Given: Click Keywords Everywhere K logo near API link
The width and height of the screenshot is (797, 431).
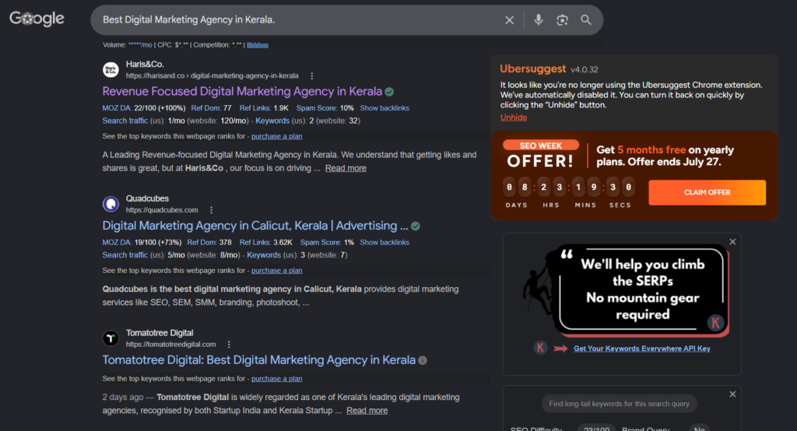Looking at the screenshot, I should (540, 349).
